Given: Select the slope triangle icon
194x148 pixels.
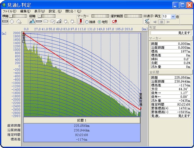Looking at the screenshot, I should (59, 21).
